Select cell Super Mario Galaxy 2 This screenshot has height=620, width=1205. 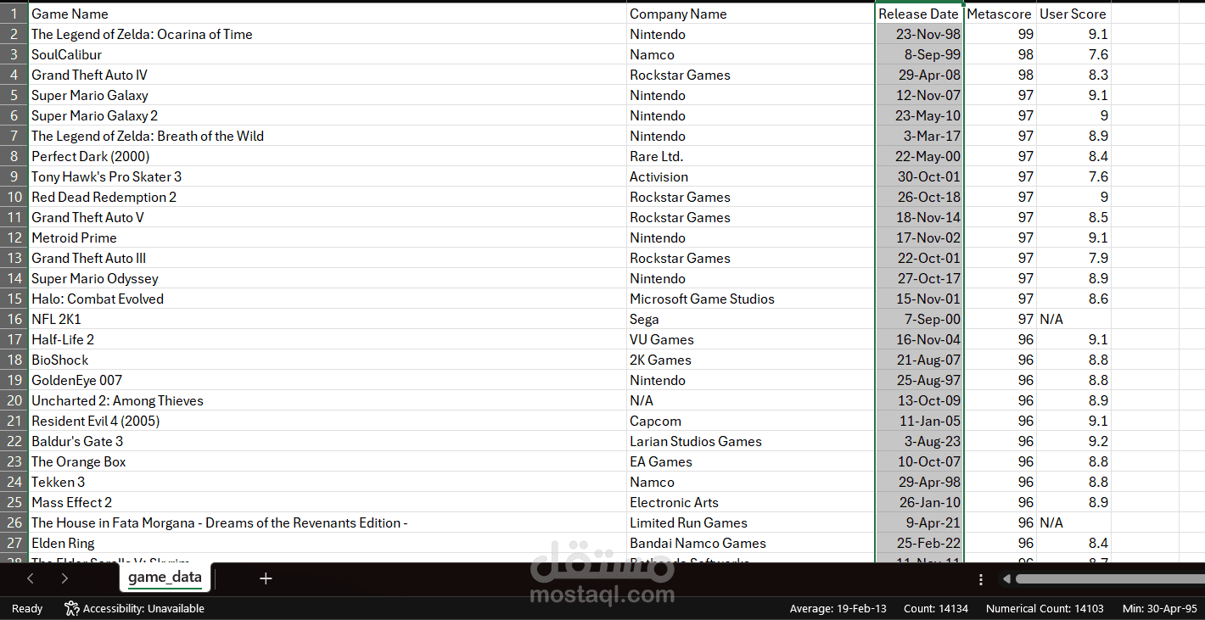328,115
